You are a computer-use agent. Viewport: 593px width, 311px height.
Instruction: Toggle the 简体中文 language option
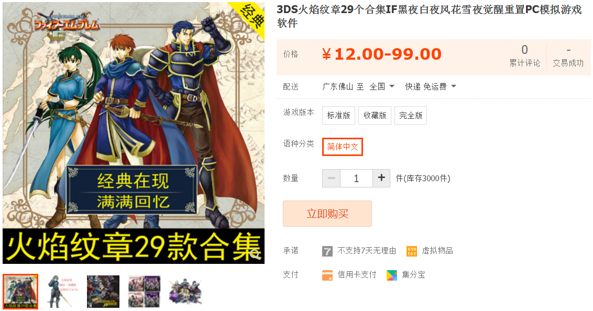[342, 147]
